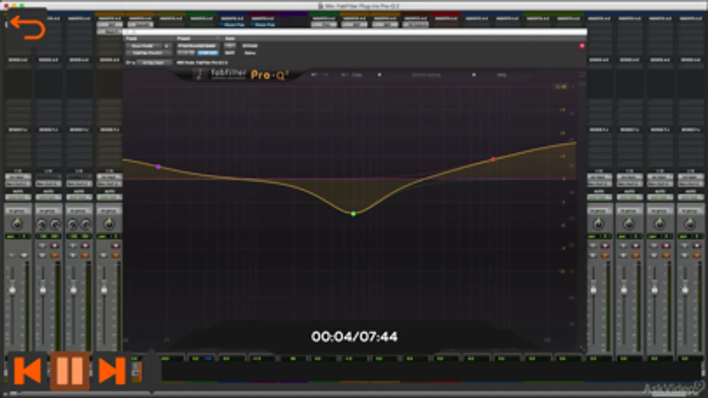Open the Default Setting preset browser
The height and width of the screenshot is (398, 708).
pos(426,75)
